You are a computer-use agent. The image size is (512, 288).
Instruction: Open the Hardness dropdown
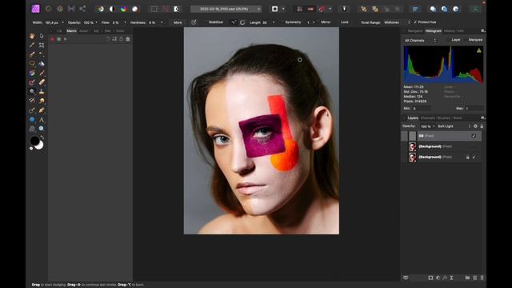(x=162, y=22)
